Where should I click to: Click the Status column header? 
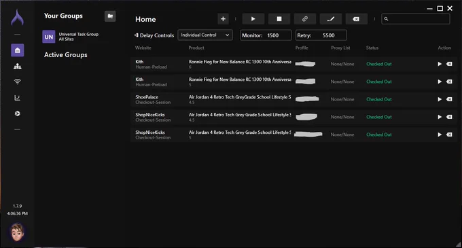click(x=372, y=48)
